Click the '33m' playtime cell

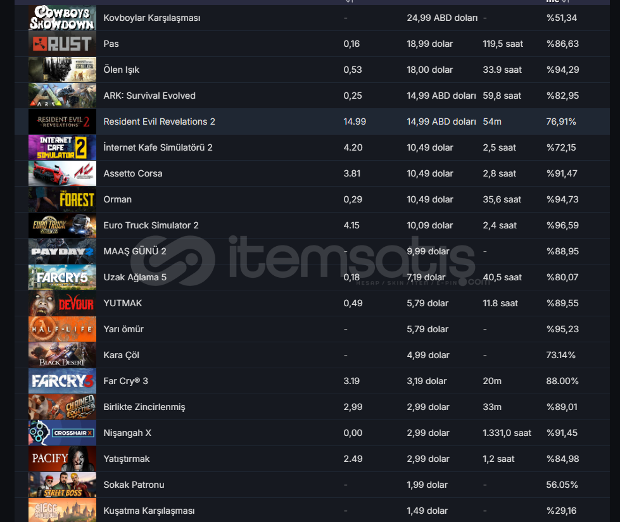point(492,407)
